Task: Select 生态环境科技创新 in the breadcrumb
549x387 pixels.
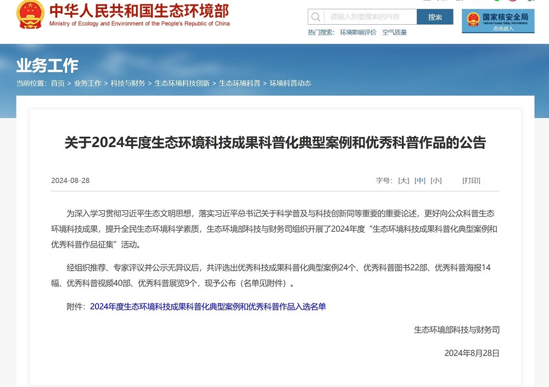Action: click(x=182, y=83)
